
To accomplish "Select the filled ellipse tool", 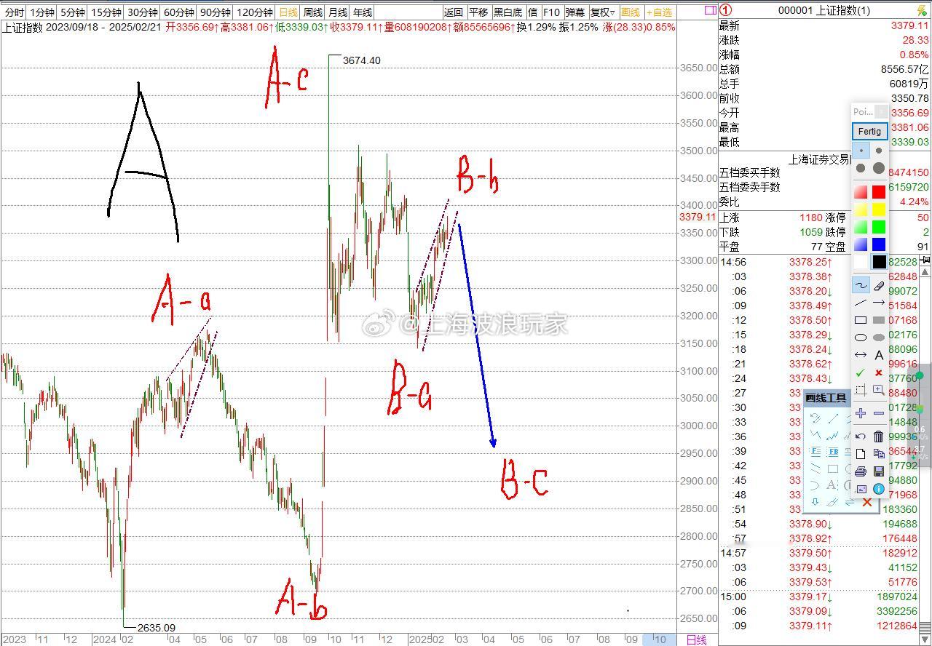I will coord(879,338).
